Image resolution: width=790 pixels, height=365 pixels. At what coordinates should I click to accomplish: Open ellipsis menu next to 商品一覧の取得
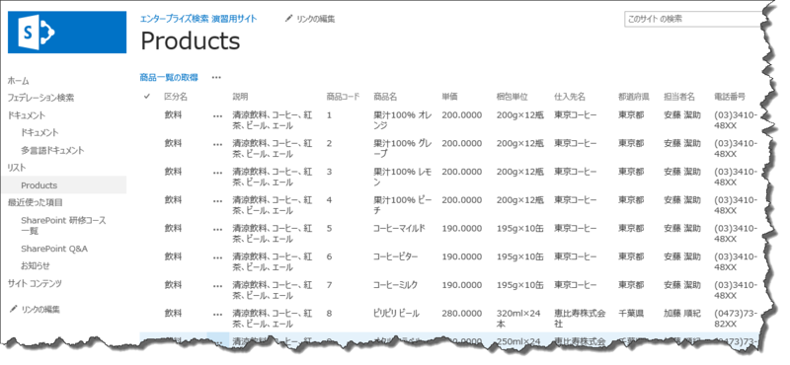[216, 78]
